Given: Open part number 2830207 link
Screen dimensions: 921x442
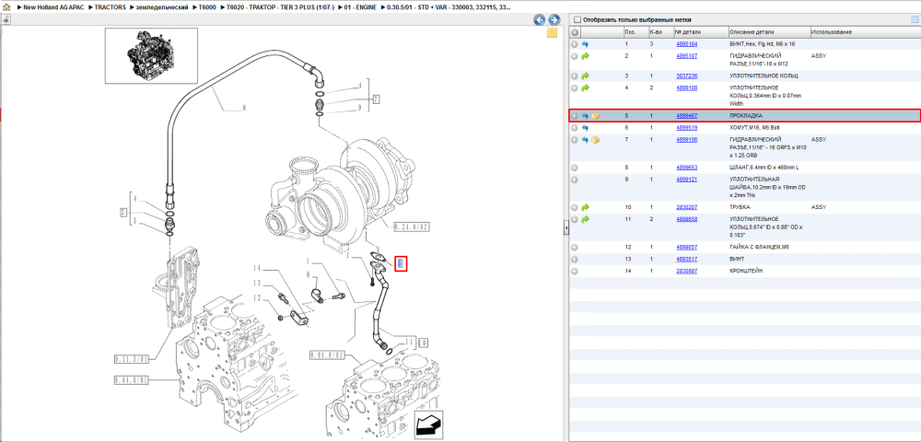Looking at the screenshot, I should (687, 207).
